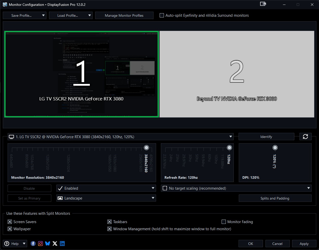Screen dimensions: 319x250
Task: Click the 120% (*) DPI label
Action: point(275,161)
